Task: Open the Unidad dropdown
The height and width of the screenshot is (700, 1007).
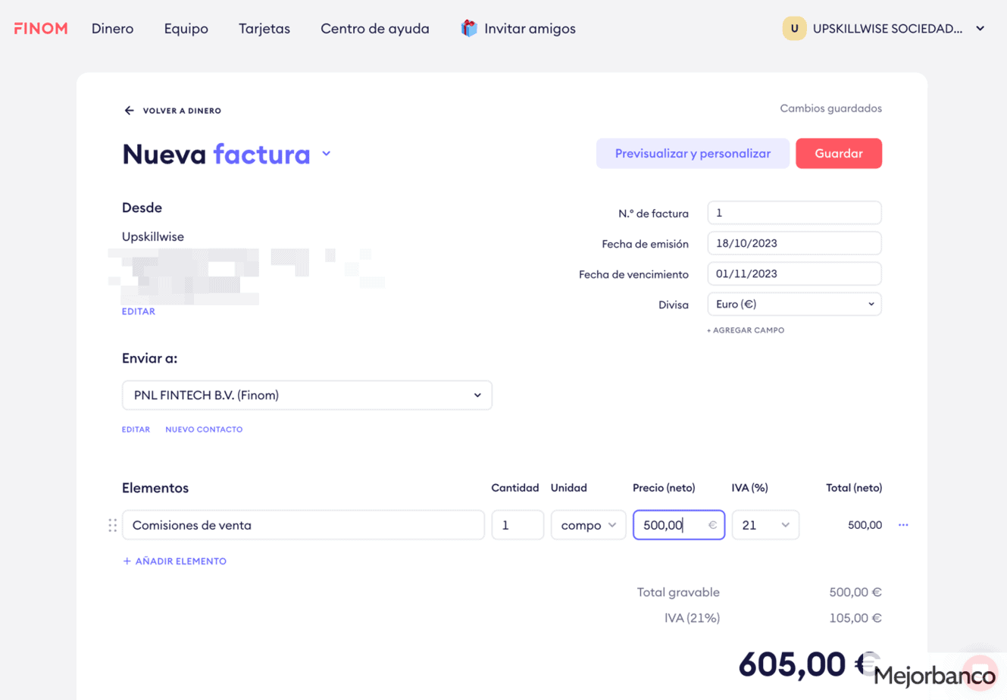Action: click(589, 525)
